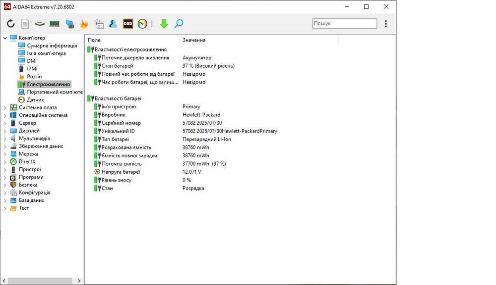Select the Виробник row

[x=113, y=115]
